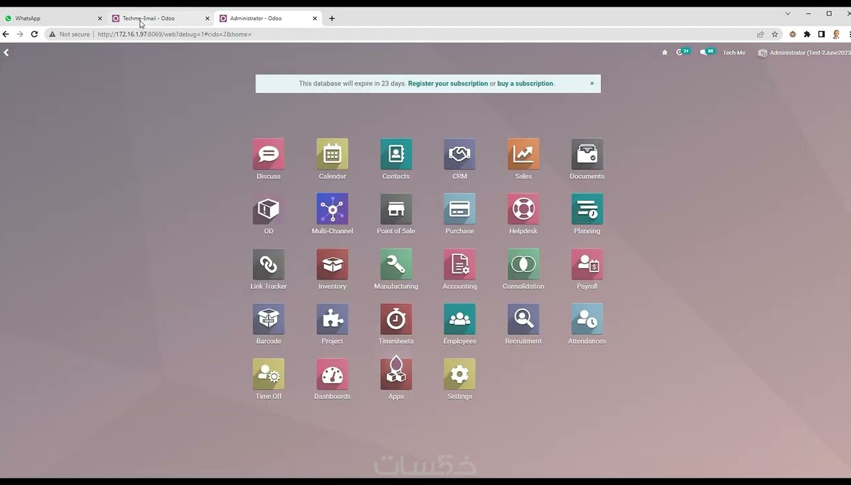
Task: Open the Chrome profile avatar
Action: [836, 34]
